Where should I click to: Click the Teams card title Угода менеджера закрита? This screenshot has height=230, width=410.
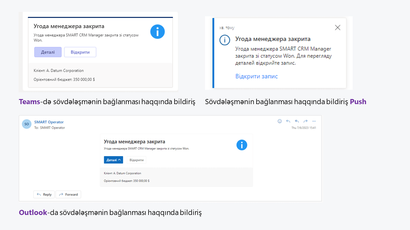tap(69, 26)
